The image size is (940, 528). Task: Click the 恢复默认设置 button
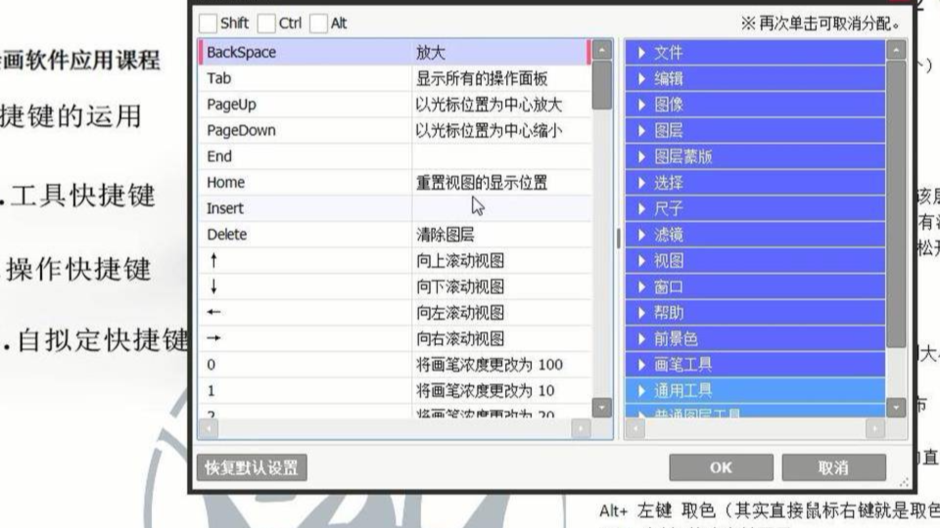click(252, 468)
